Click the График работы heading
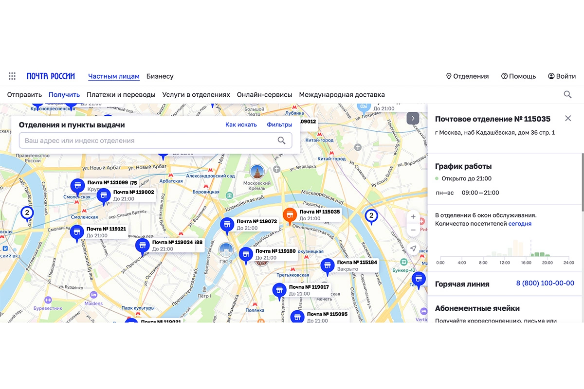 click(463, 166)
